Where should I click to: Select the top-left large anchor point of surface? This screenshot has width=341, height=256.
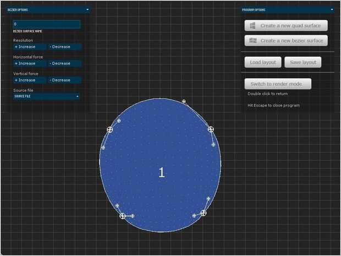tap(110, 130)
